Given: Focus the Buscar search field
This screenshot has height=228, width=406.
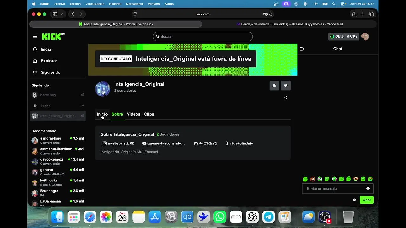Looking at the screenshot, I should pyautogui.click(x=203, y=36).
